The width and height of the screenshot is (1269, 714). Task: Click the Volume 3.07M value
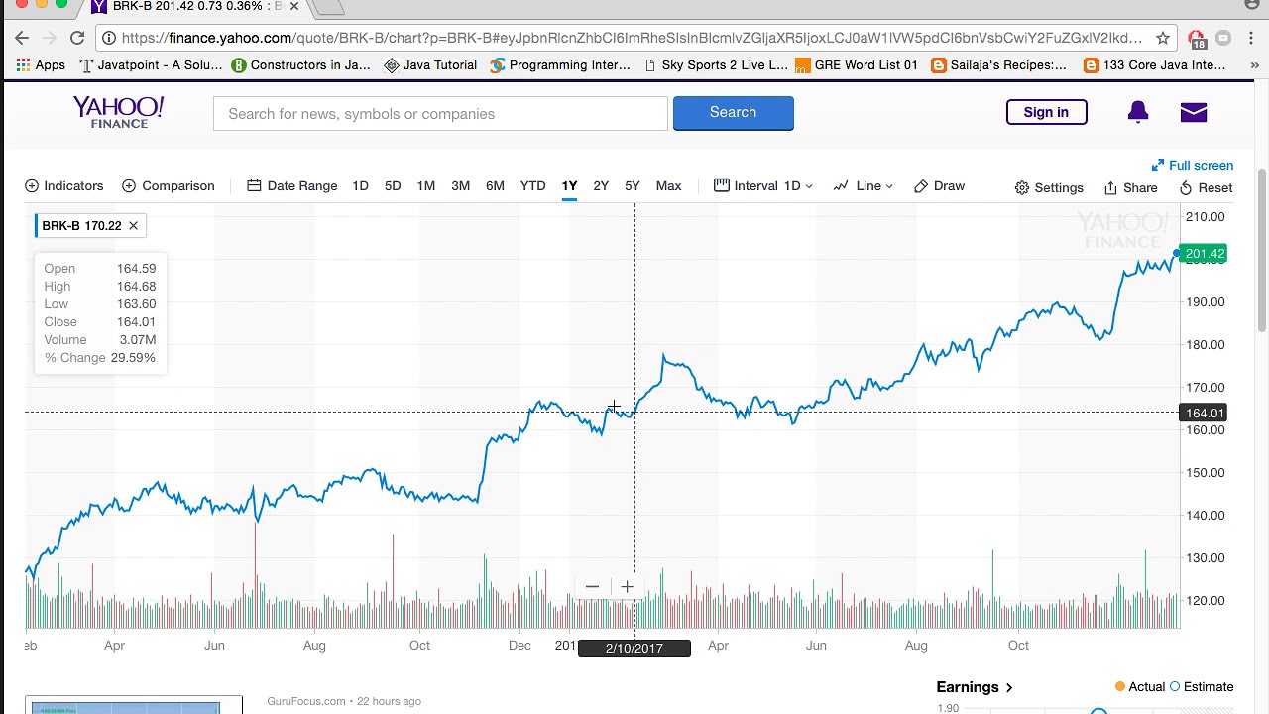138,340
